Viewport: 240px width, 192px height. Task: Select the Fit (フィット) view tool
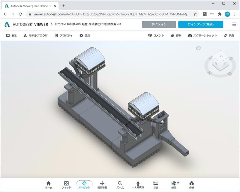click(x=66, y=185)
